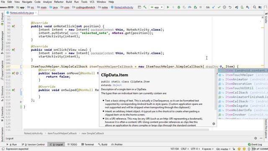Screen dimensions: 268x151
Task: Open the SDK Manager icon
Action: pyautogui.click(x=247, y=7)
